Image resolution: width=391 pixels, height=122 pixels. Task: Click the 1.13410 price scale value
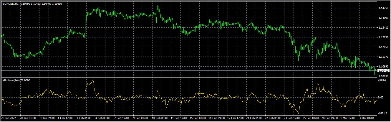click(x=384, y=28)
